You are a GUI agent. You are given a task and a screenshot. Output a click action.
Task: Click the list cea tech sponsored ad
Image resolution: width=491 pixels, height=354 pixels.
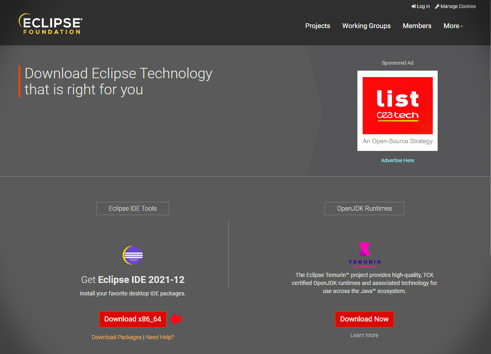pos(398,111)
